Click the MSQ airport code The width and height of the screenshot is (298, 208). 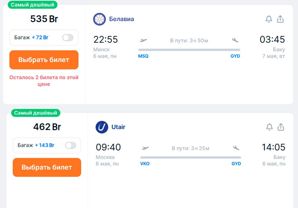[143, 56]
